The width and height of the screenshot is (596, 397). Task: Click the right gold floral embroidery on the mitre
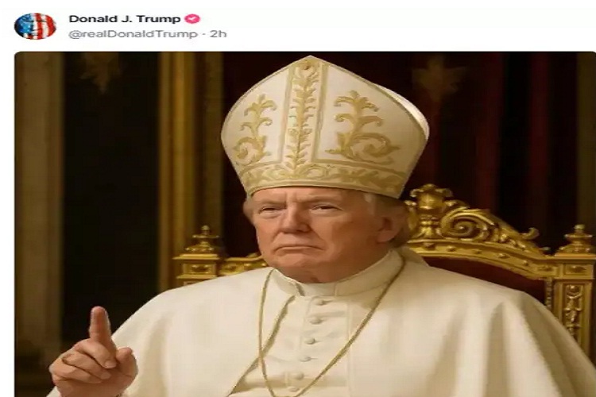360,125
